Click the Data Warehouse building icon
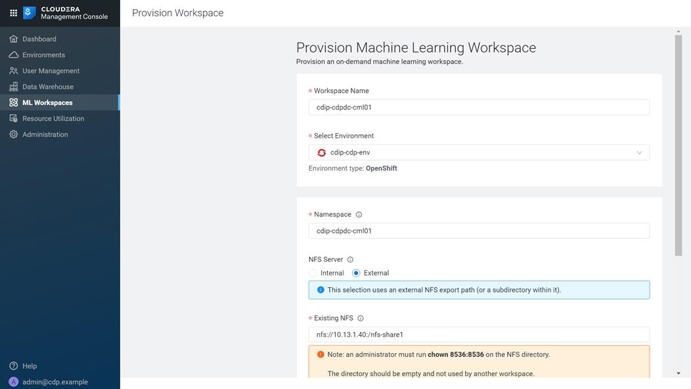Image resolution: width=691 pixels, height=389 pixels. click(x=14, y=86)
